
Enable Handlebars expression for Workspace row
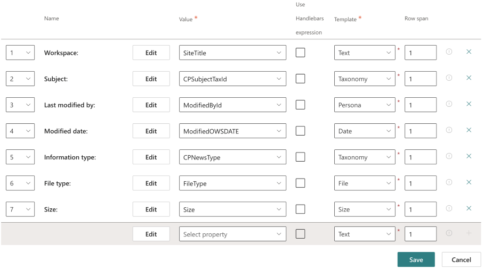point(300,53)
